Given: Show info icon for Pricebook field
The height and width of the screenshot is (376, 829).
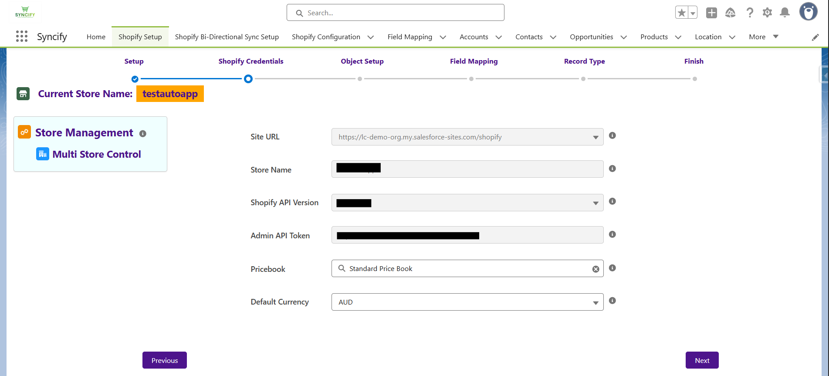Looking at the screenshot, I should pyautogui.click(x=612, y=268).
